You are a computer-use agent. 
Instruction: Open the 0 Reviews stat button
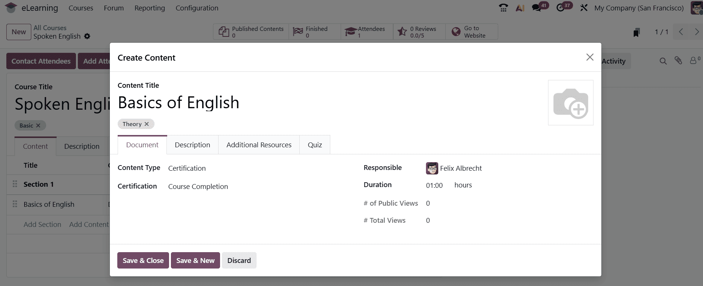click(x=419, y=32)
